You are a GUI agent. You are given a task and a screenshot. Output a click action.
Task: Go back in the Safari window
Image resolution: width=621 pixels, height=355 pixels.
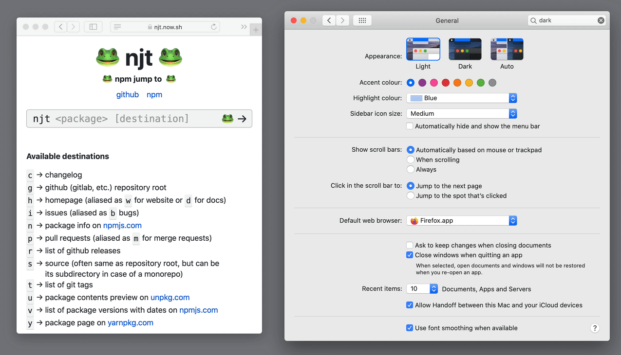(x=61, y=27)
